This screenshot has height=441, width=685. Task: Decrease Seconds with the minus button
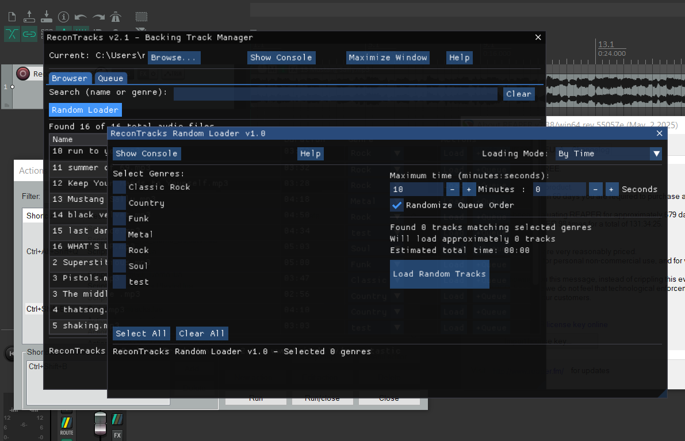595,190
